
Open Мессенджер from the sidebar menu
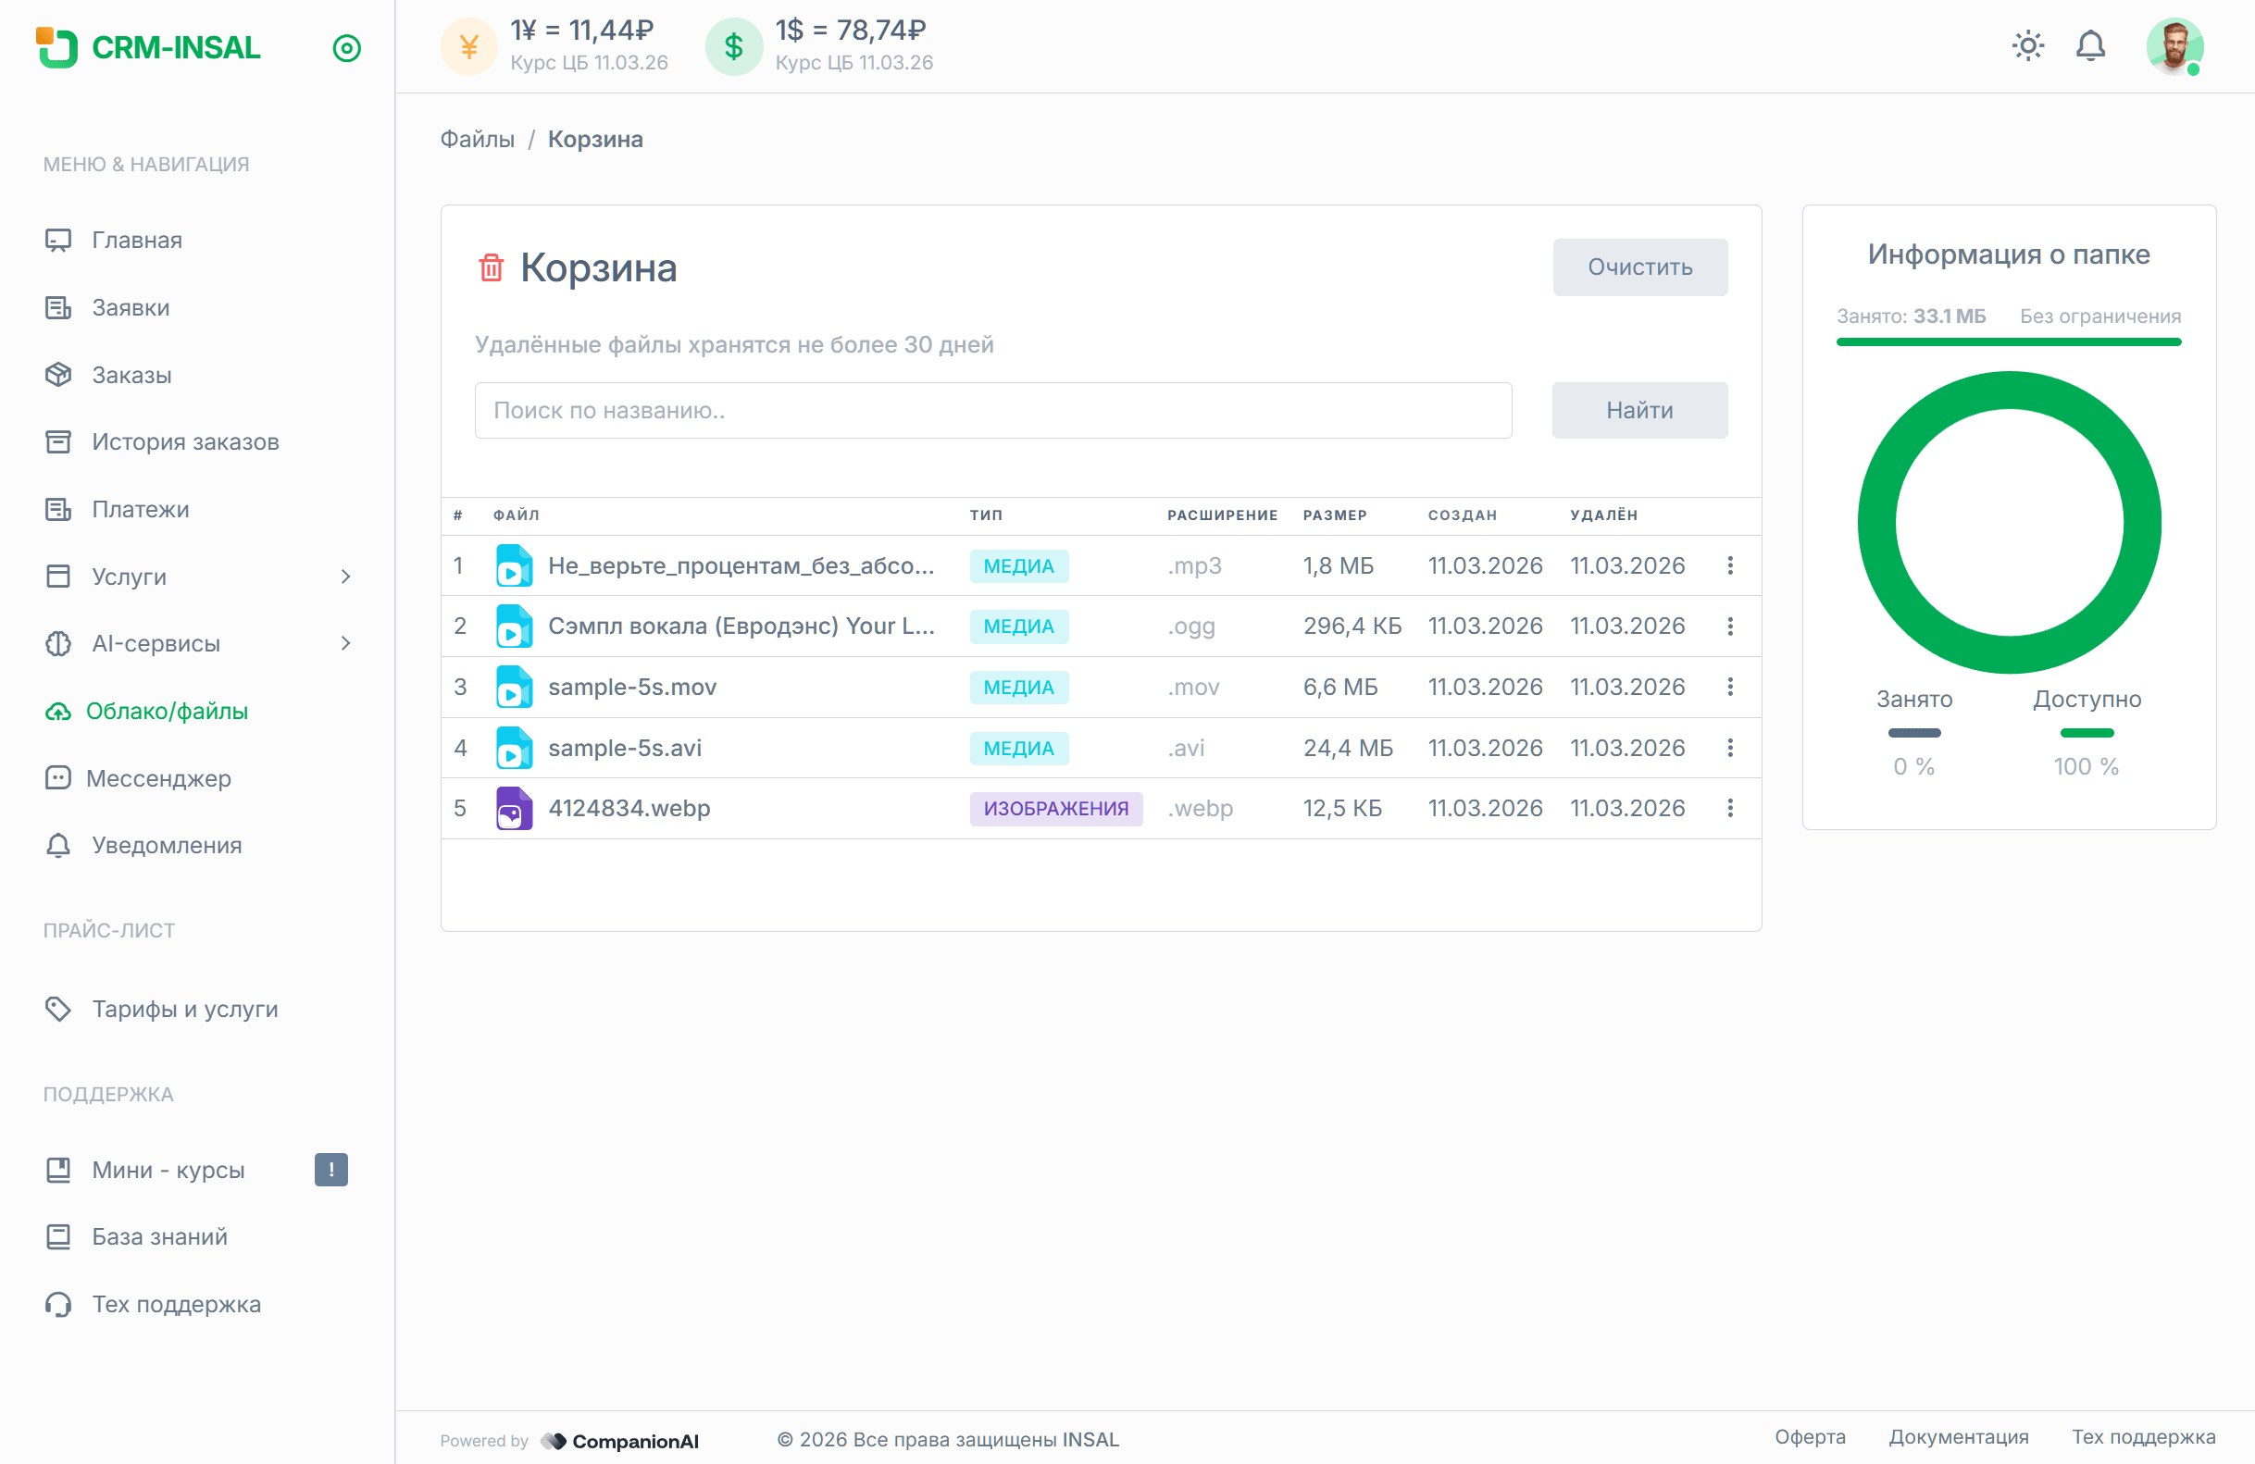tap(158, 778)
